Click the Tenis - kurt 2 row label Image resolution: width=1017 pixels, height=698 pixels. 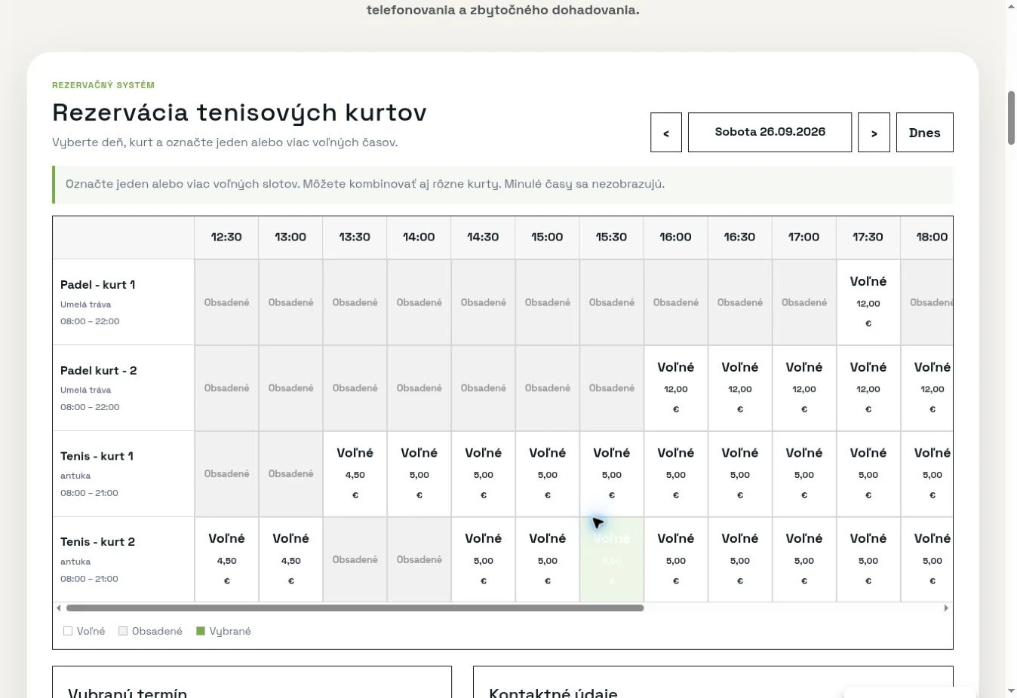pos(124,560)
